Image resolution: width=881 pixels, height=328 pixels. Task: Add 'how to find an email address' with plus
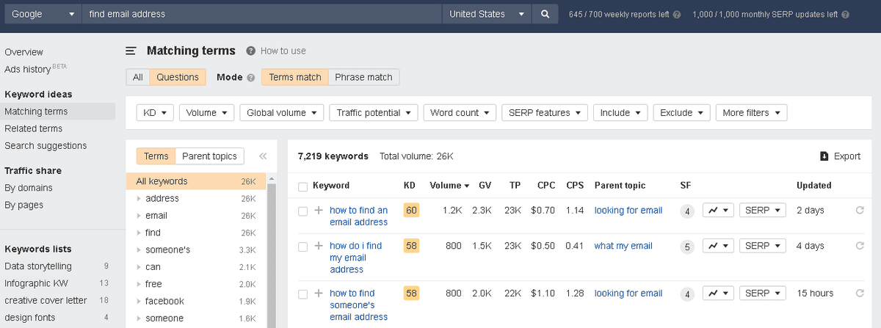click(319, 211)
